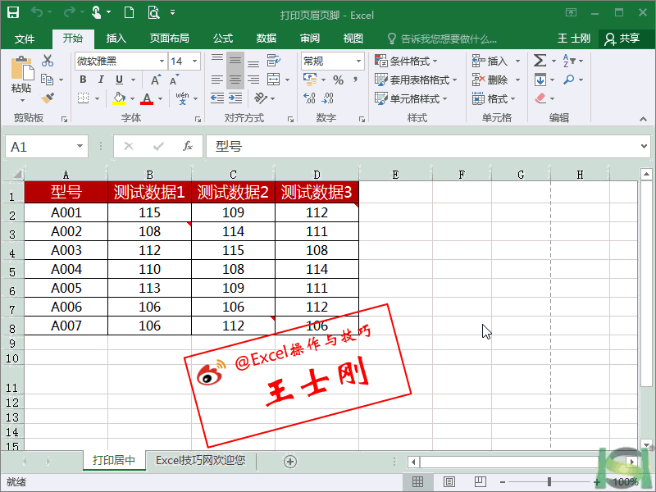This screenshot has height=492, width=656.
Task: Expand the Name Box dropdown arrow
Action: (x=80, y=146)
